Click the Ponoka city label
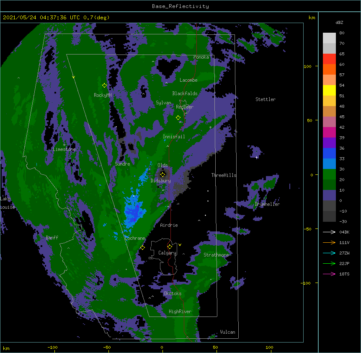 tap(201, 57)
